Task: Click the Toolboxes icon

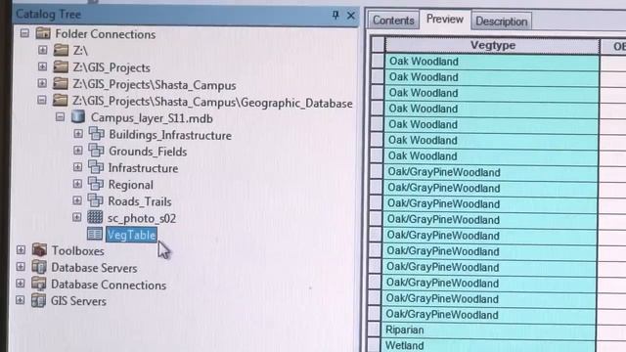Action: 39,250
